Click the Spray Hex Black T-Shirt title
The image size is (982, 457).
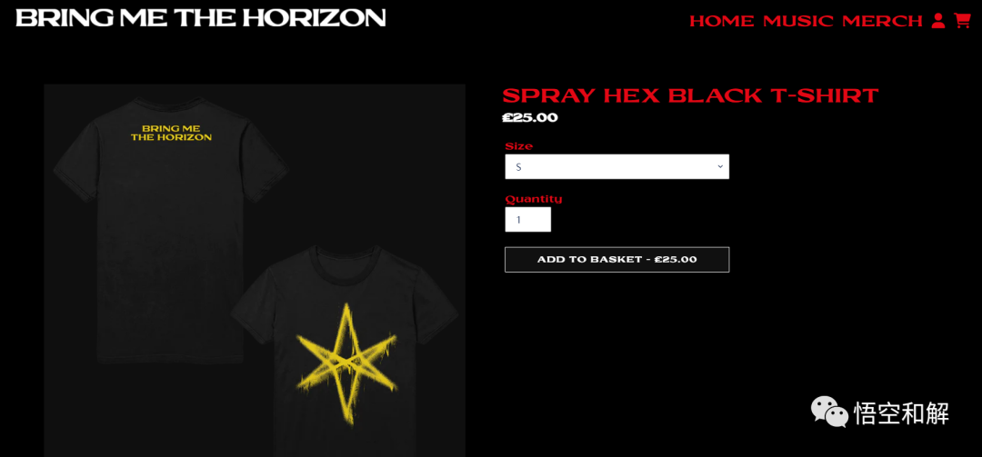(x=690, y=95)
